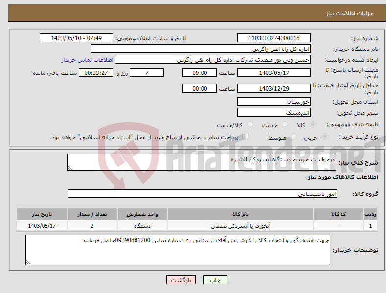Image resolution: width=386 pixels, height=293 pixels.
Task: Click the delivery city field اندیمشک
Action: pos(274,113)
